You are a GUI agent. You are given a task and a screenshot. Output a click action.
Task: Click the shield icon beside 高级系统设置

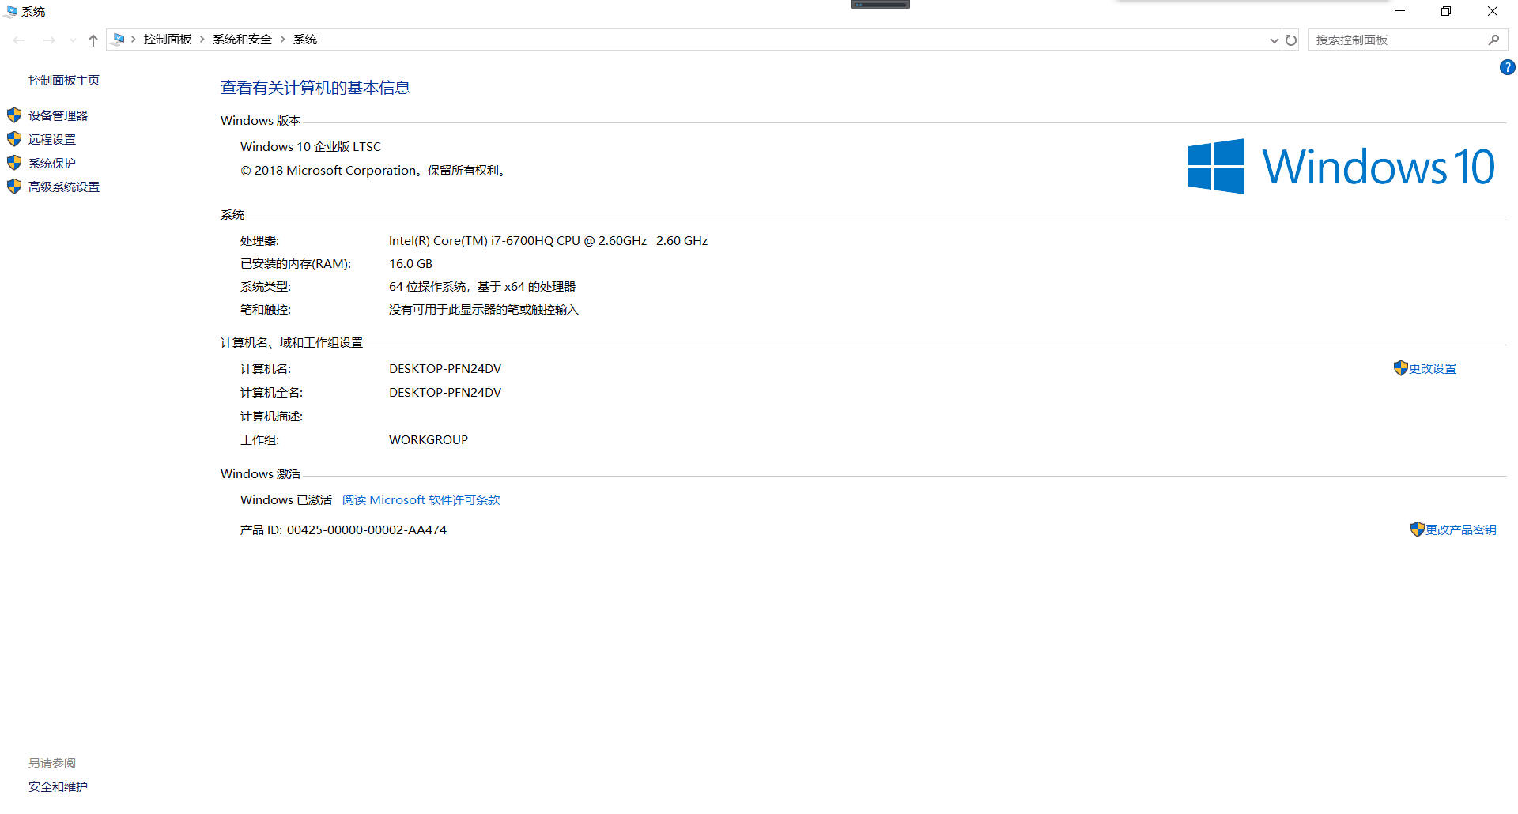tap(14, 187)
